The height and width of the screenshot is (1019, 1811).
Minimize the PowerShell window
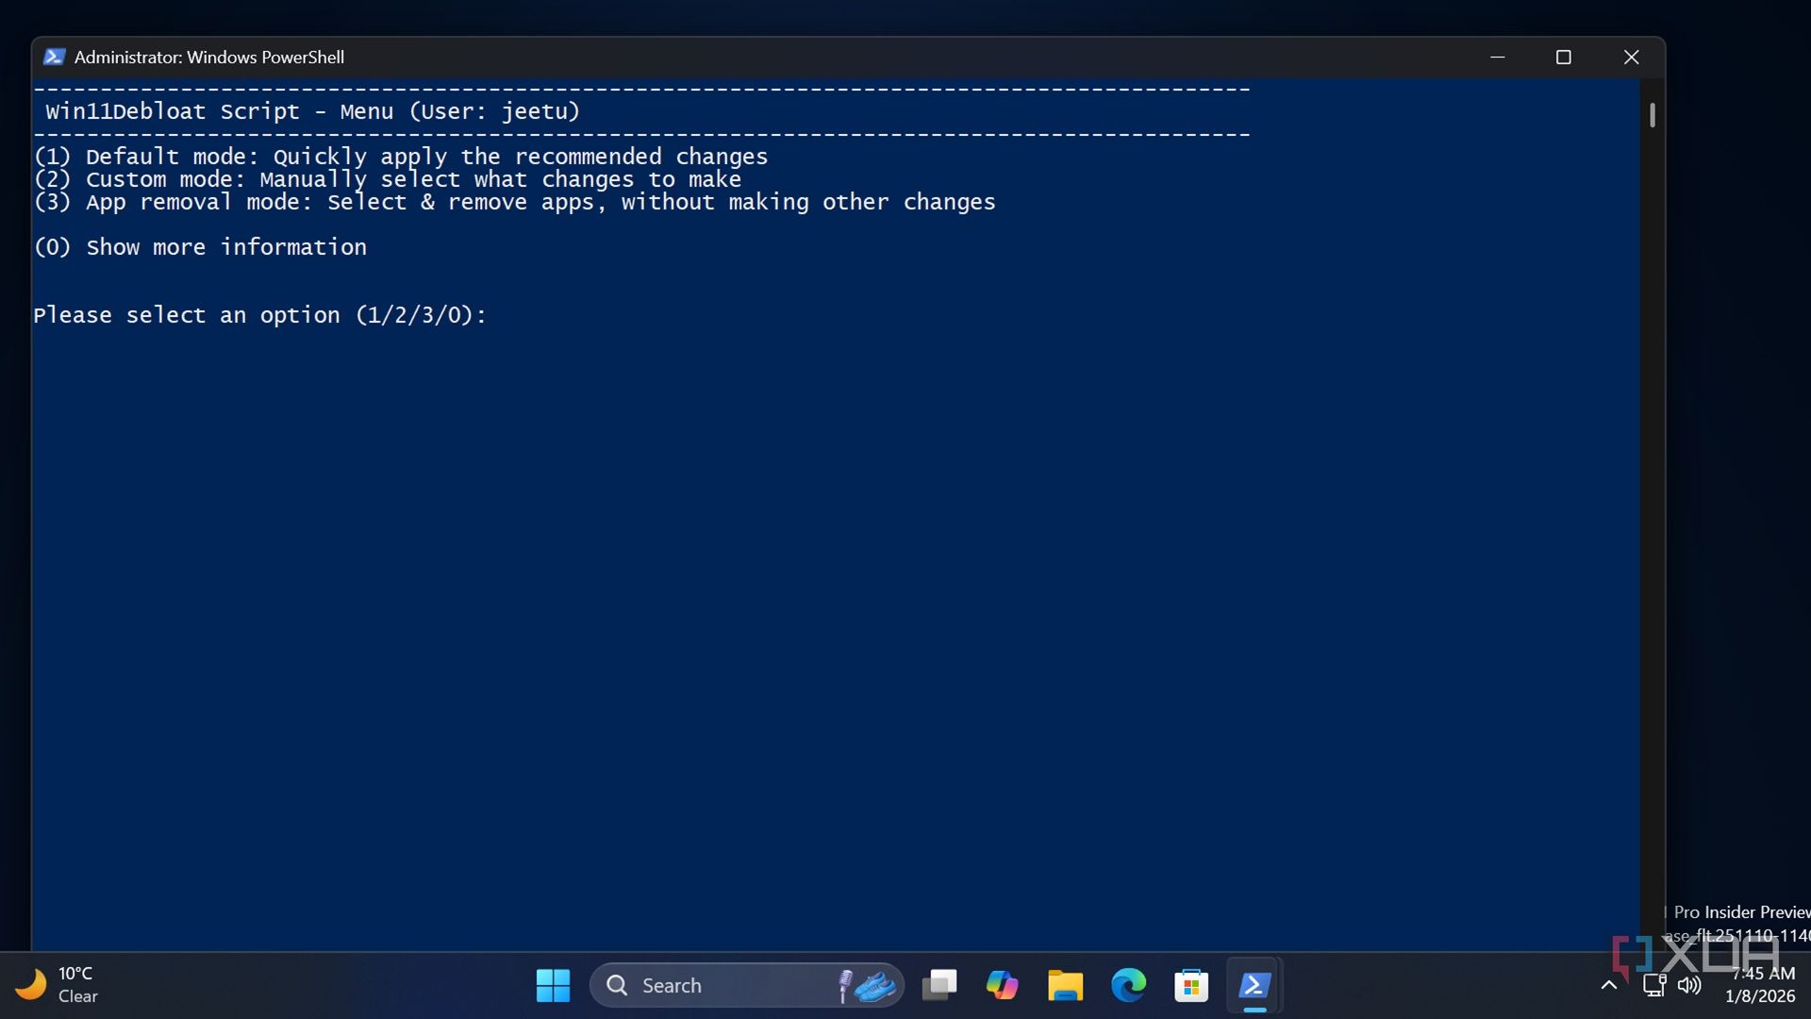(1497, 58)
